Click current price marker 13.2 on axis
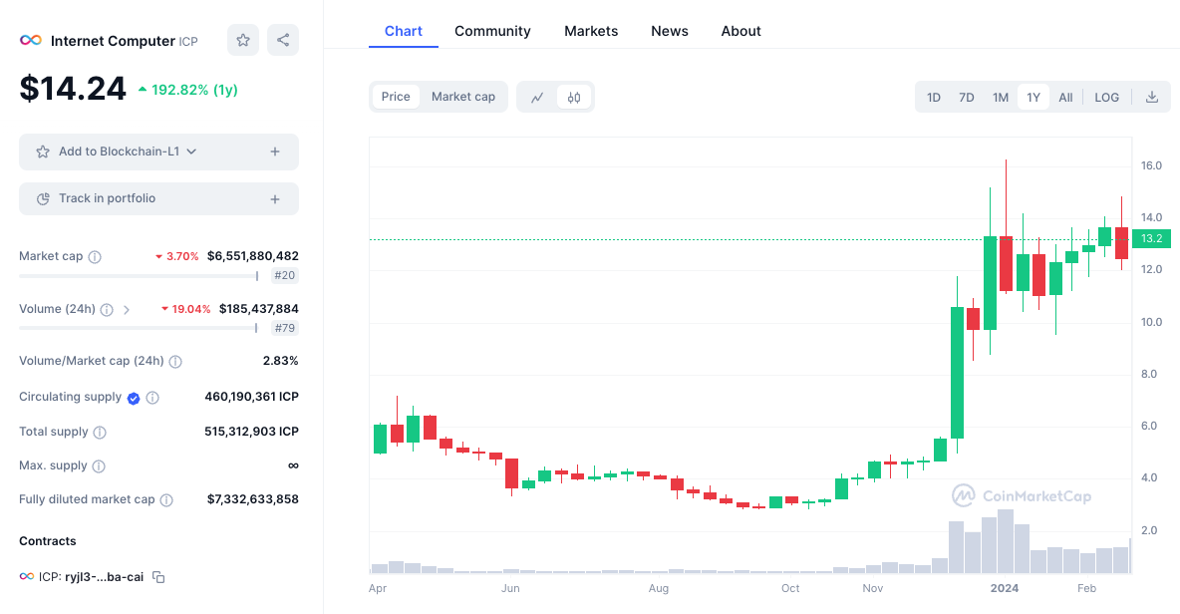 point(1151,238)
